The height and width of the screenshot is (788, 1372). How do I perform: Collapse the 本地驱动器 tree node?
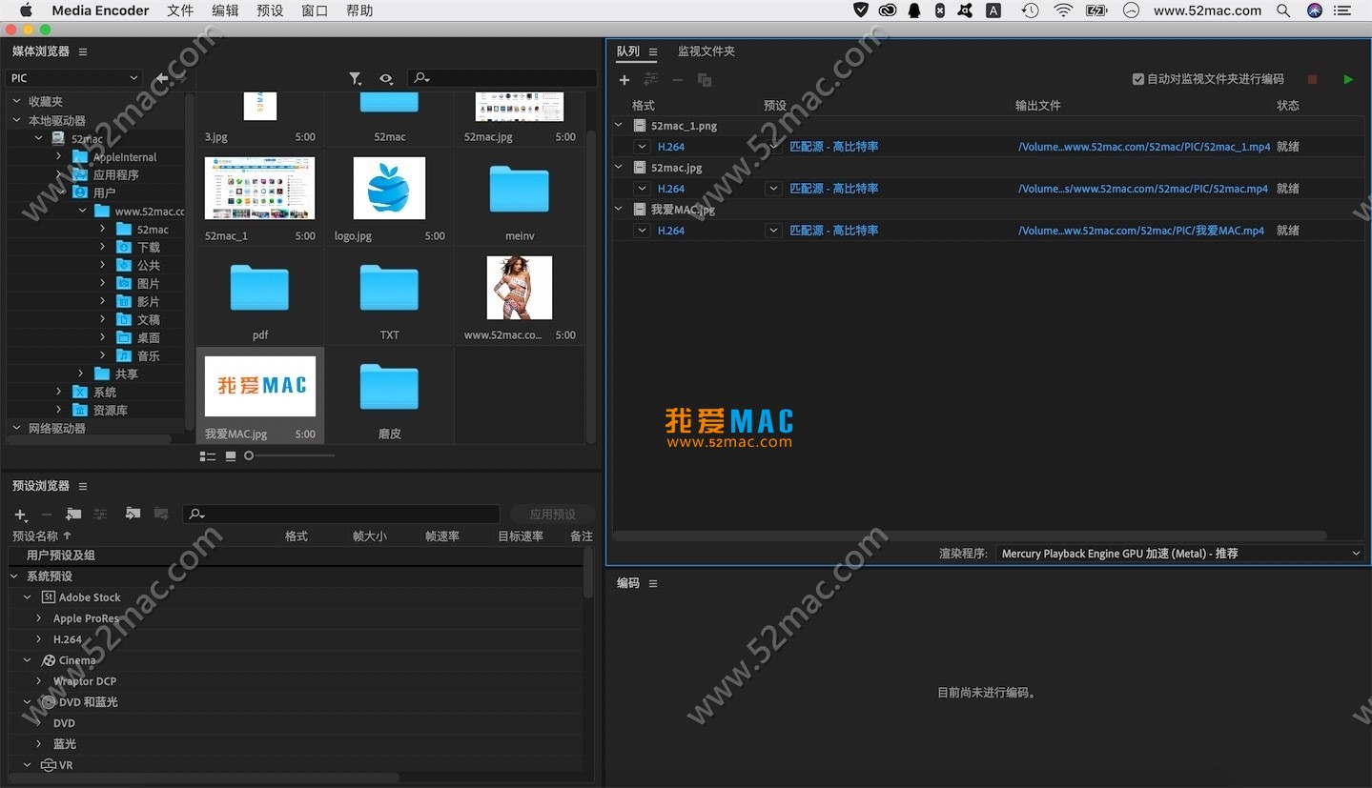pyautogui.click(x=17, y=120)
